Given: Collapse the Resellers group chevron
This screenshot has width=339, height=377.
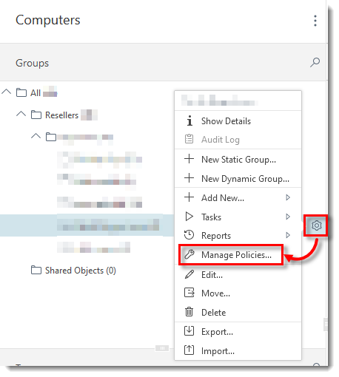Looking at the screenshot, I should point(21,114).
